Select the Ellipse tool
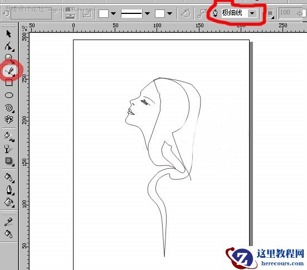Screen dimensions: 307x270 pyautogui.click(x=9, y=95)
